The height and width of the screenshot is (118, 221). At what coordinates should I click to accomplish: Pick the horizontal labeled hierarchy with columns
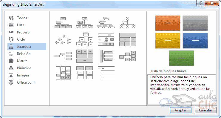(63, 73)
